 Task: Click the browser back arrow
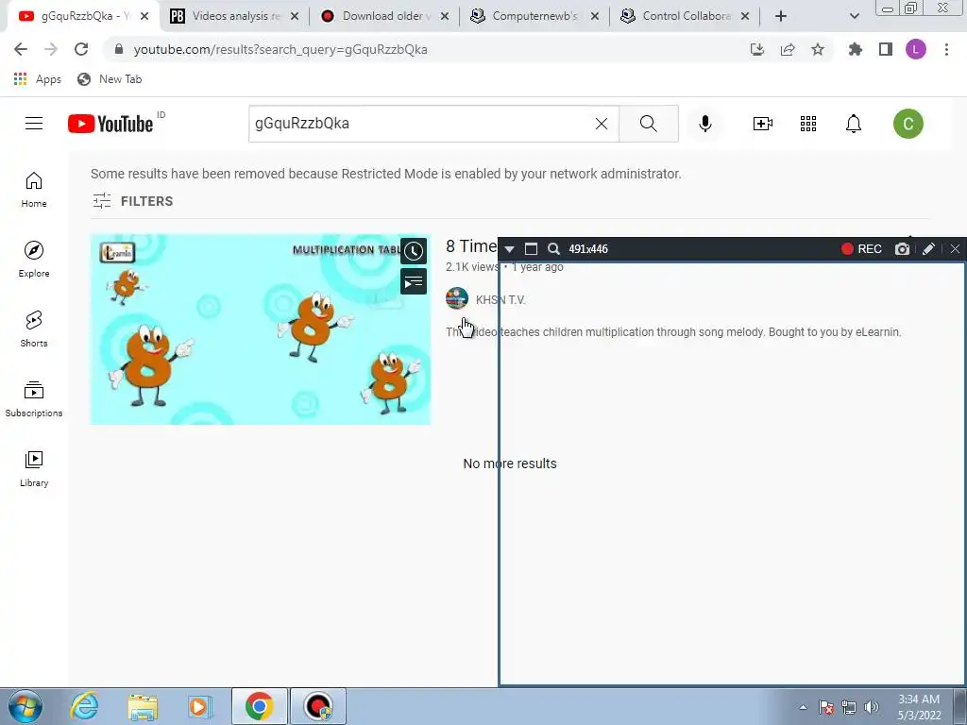click(x=21, y=49)
